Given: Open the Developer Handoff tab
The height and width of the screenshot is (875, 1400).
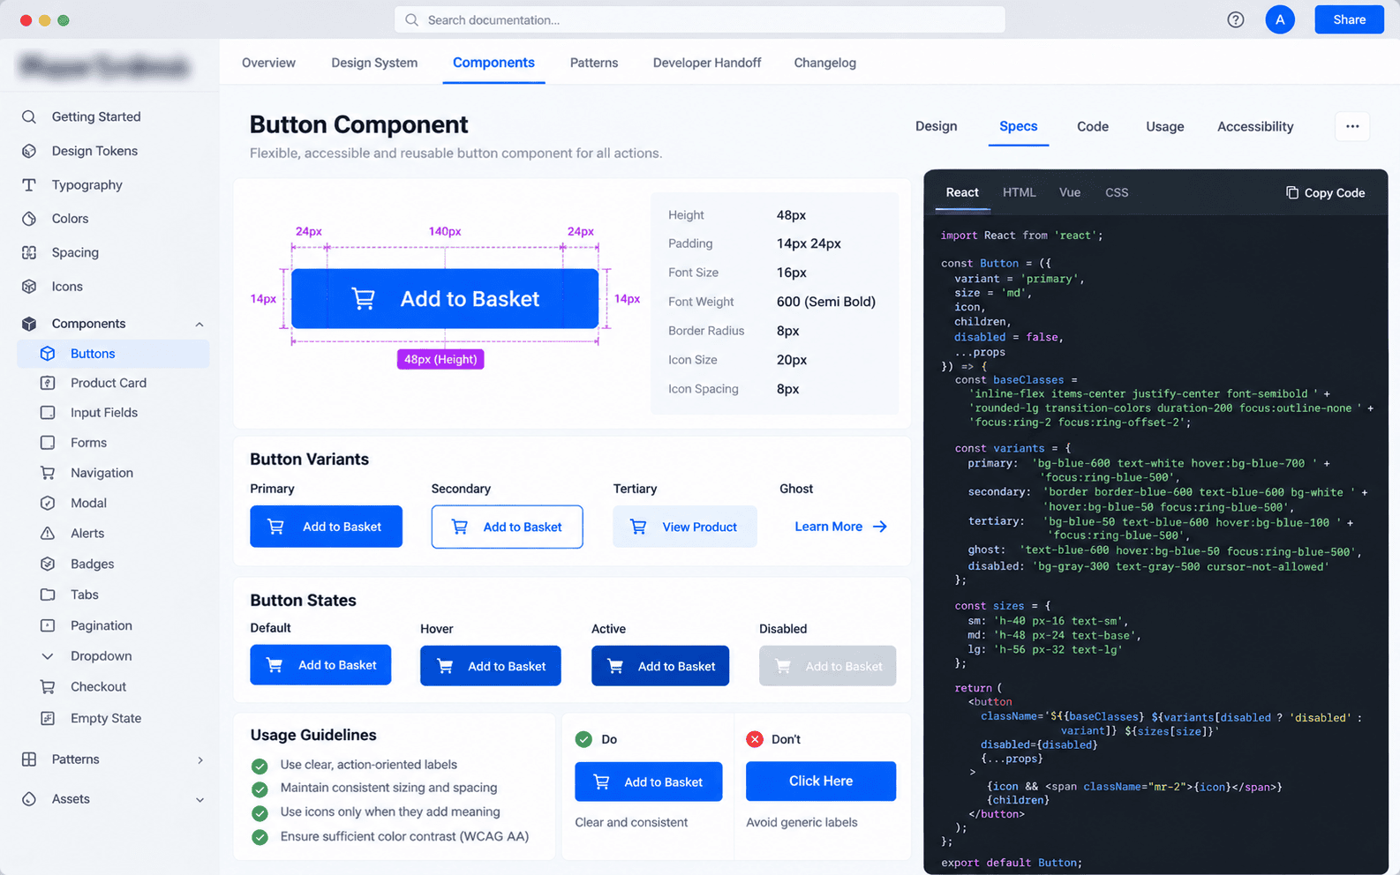Looking at the screenshot, I should coord(706,63).
